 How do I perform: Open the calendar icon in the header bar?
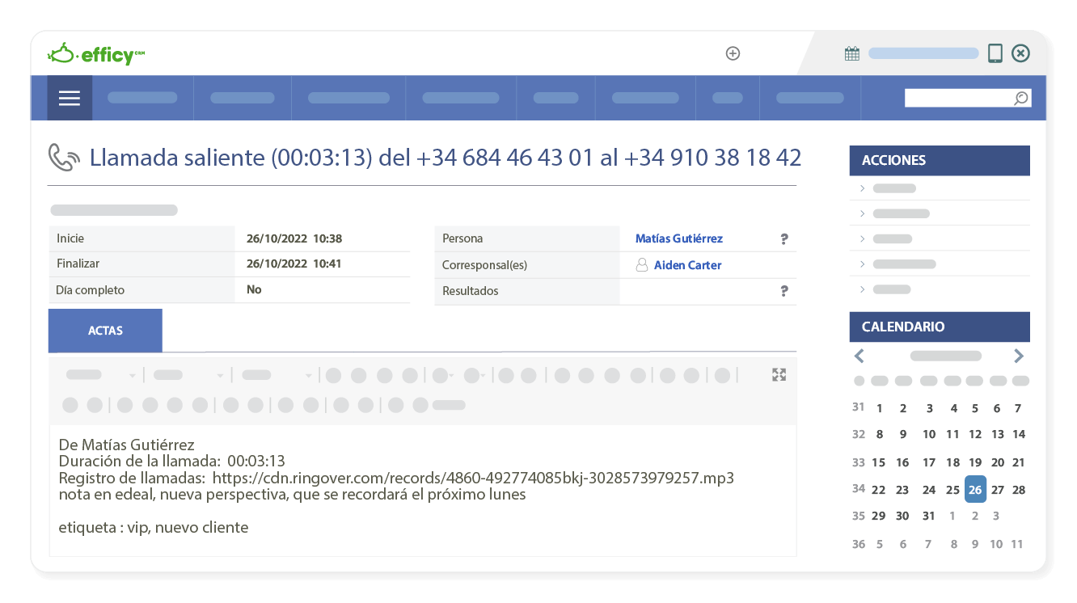[x=851, y=52]
